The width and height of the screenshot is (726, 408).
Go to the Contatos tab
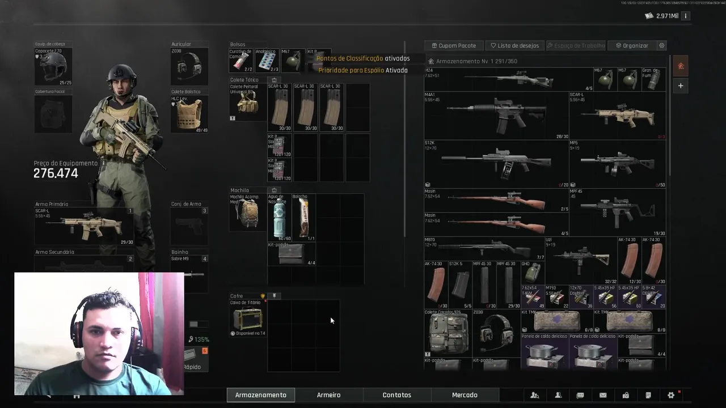397,395
